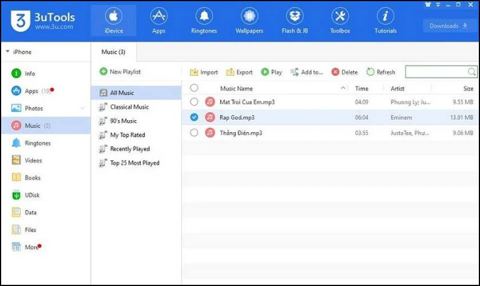The image size is (480, 286).
Task: Select the My Top Rated playlist
Action: point(136,135)
